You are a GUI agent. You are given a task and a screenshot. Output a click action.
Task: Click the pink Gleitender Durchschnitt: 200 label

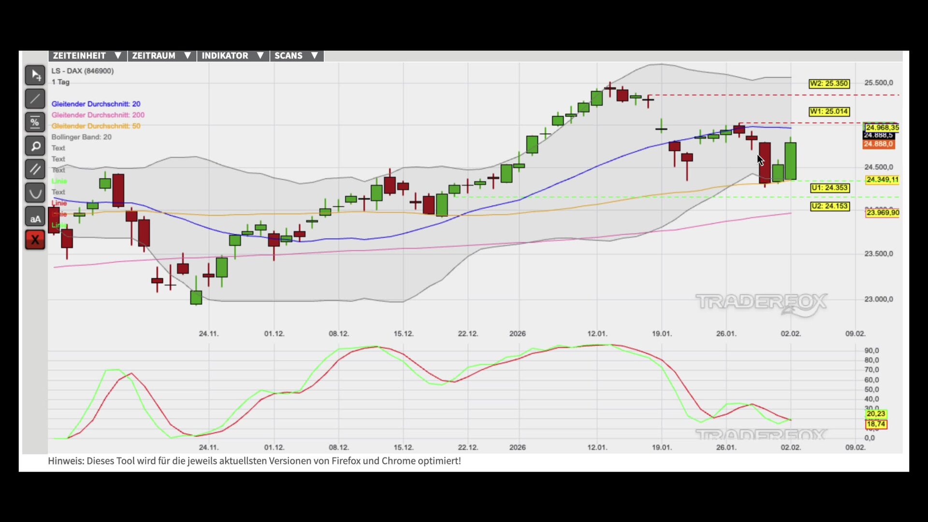pyautogui.click(x=98, y=115)
